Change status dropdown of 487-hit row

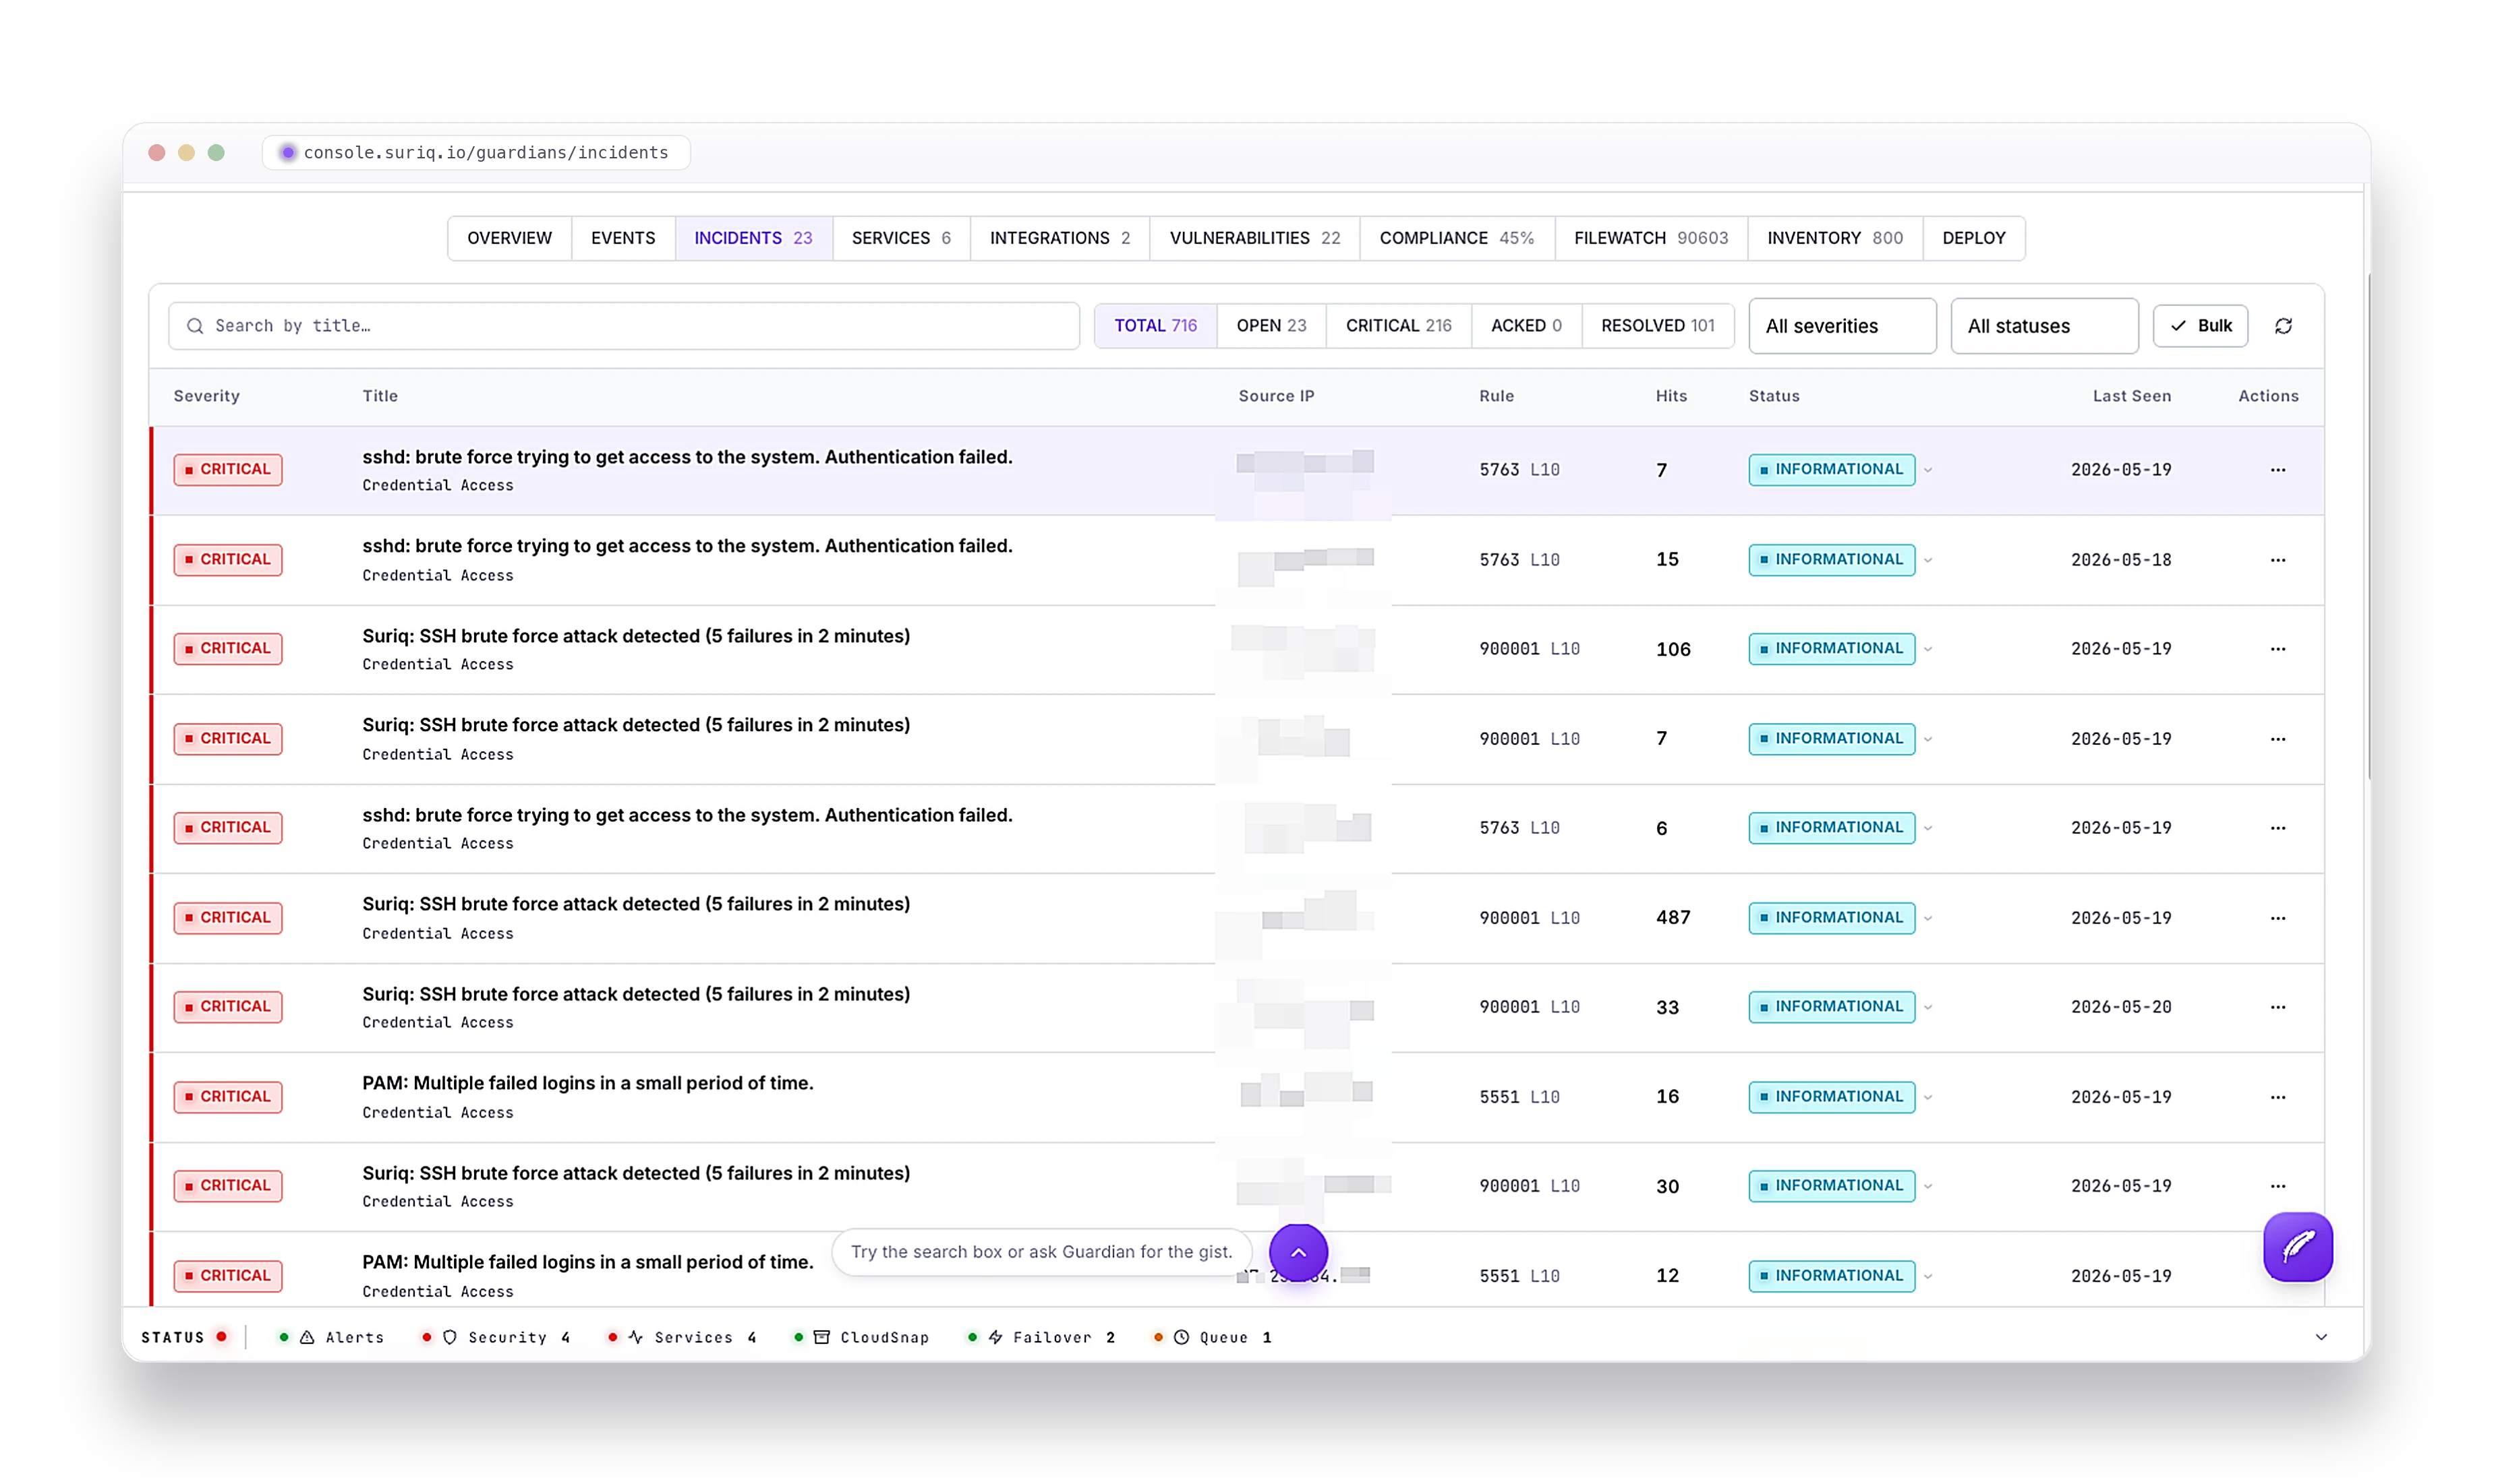tap(1840, 917)
